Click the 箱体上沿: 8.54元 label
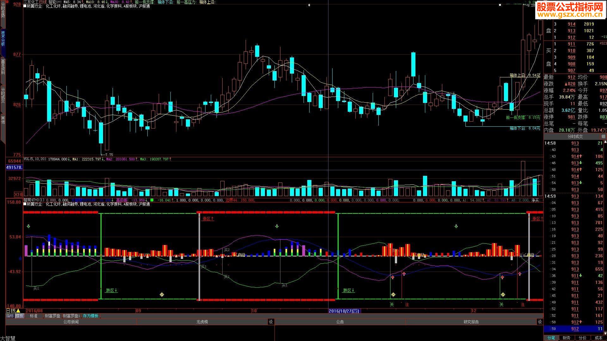 (525, 75)
